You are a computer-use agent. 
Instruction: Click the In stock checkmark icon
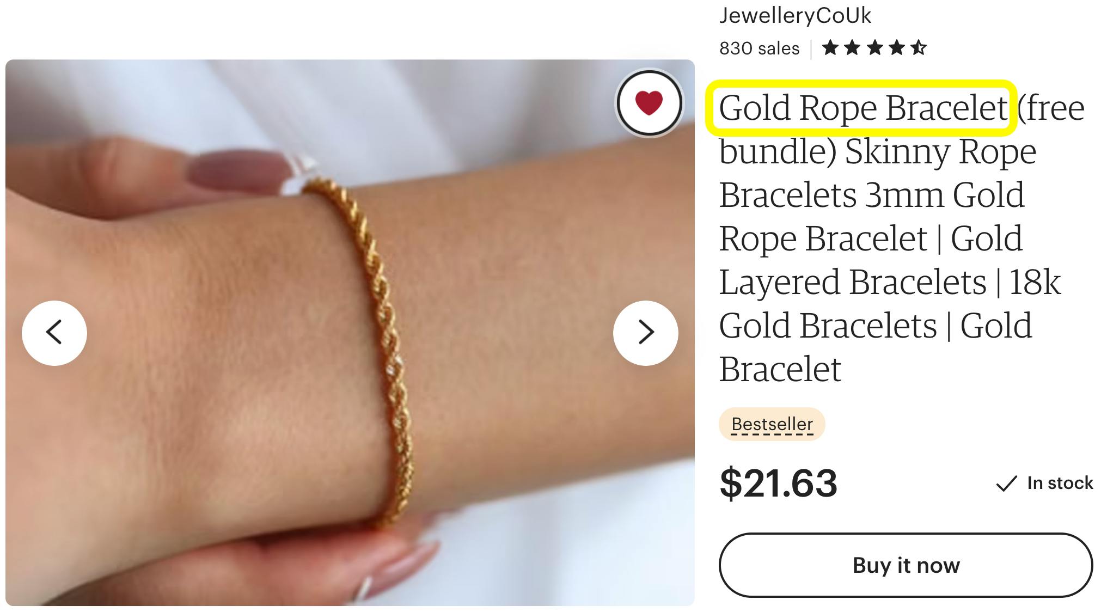(1006, 484)
